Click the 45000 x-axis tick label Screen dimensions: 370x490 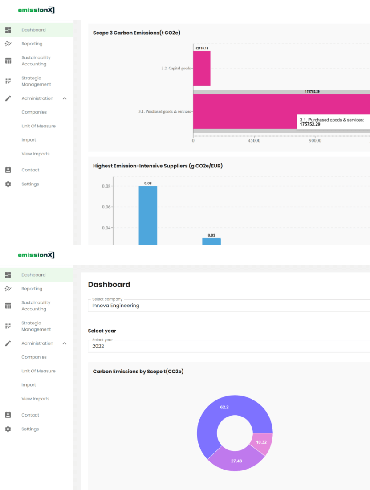(254, 141)
